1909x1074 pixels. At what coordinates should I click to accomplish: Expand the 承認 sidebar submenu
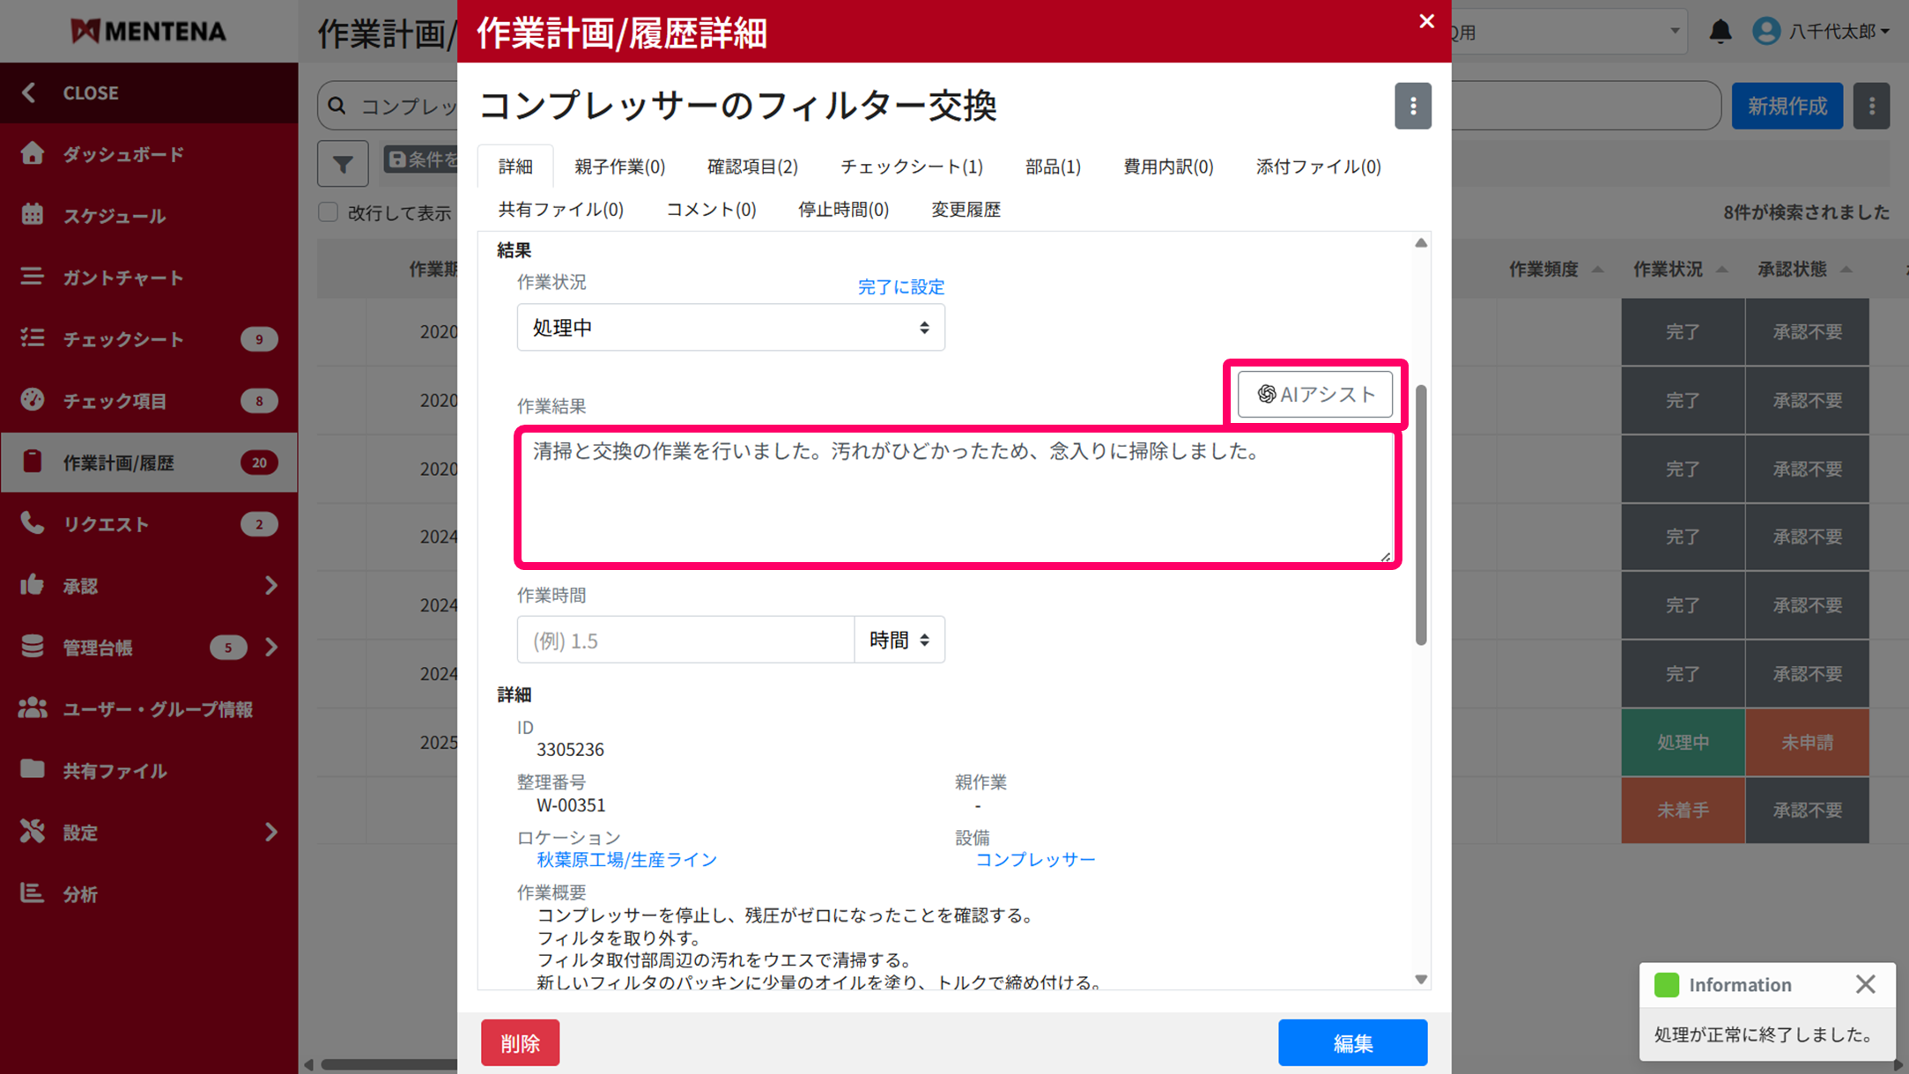(x=270, y=586)
